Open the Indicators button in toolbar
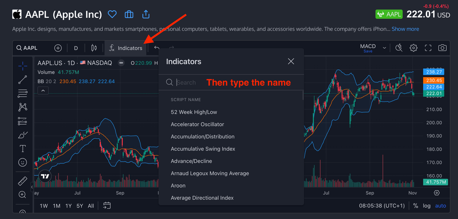 click(126, 48)
